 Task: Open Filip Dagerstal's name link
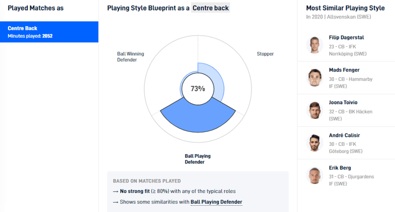pyautogui.click(x=346, y=38)
